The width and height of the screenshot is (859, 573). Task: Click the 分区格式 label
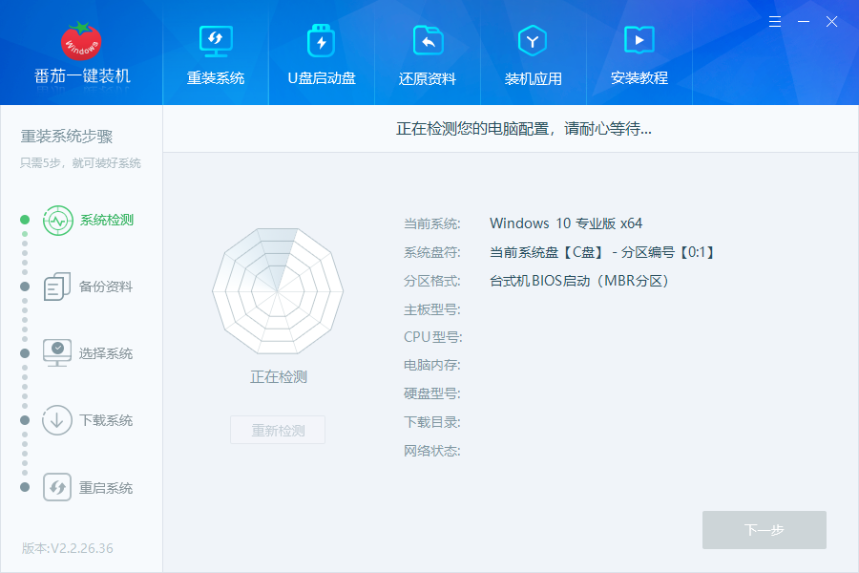click(431, 281)
